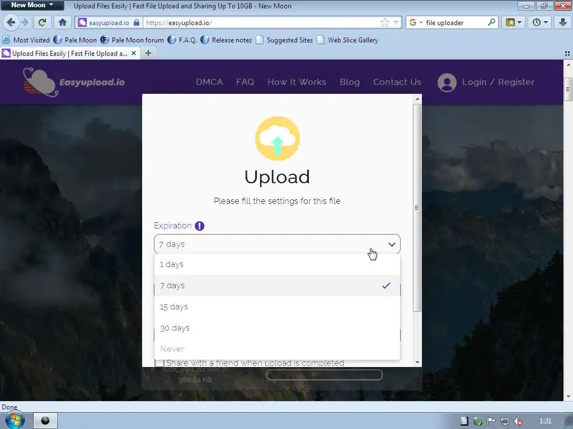Go to the home page icon

63,22
